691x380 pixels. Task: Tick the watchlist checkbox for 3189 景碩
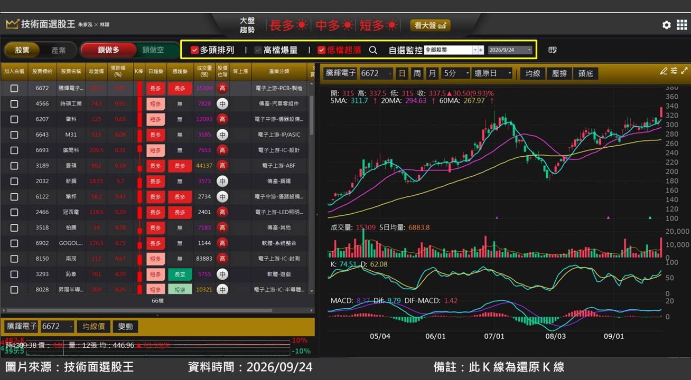click(14, 166)
